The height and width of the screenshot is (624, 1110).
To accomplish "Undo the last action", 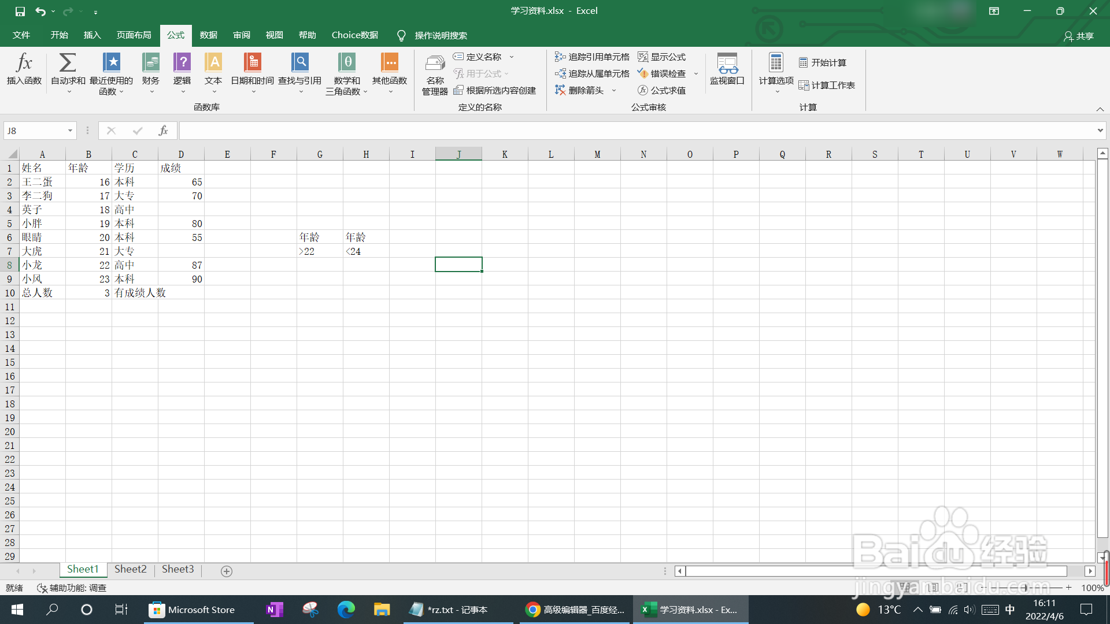I will pos(40,11).
